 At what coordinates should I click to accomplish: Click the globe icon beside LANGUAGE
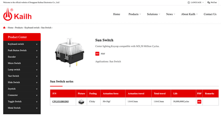pos(189,2)
